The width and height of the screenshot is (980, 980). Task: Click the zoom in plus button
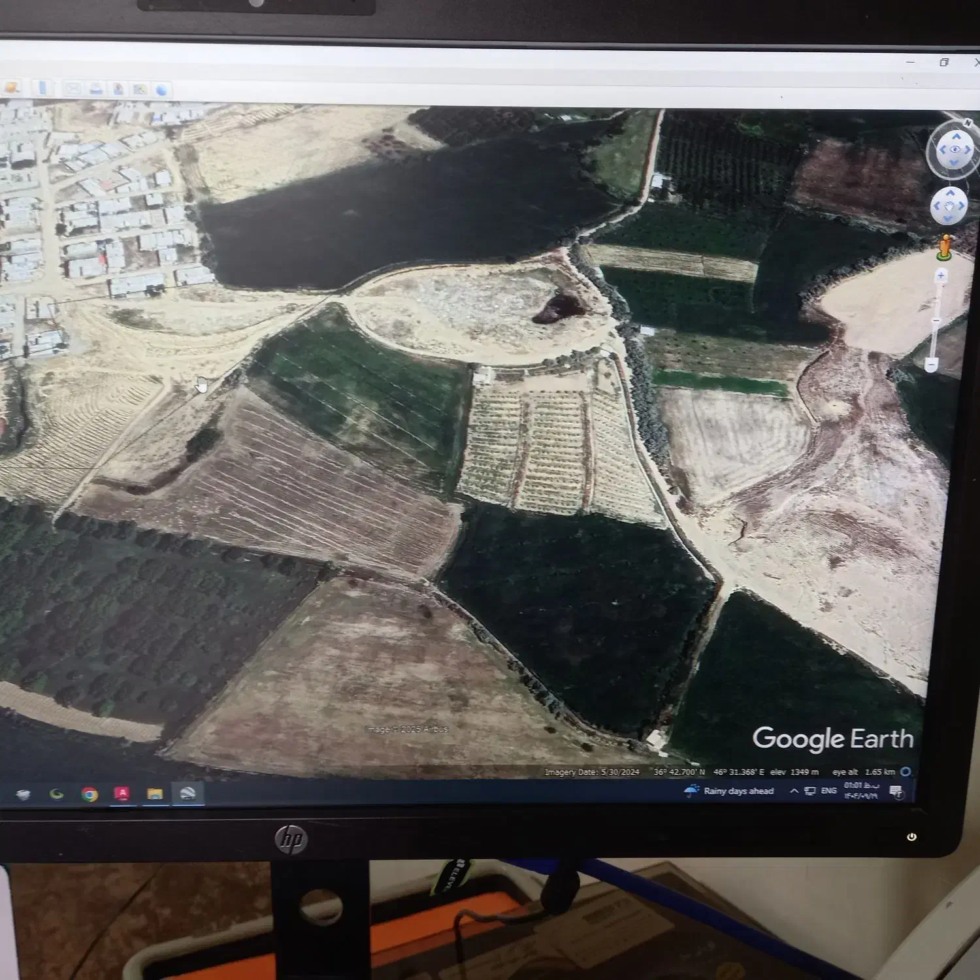point(941,276)
